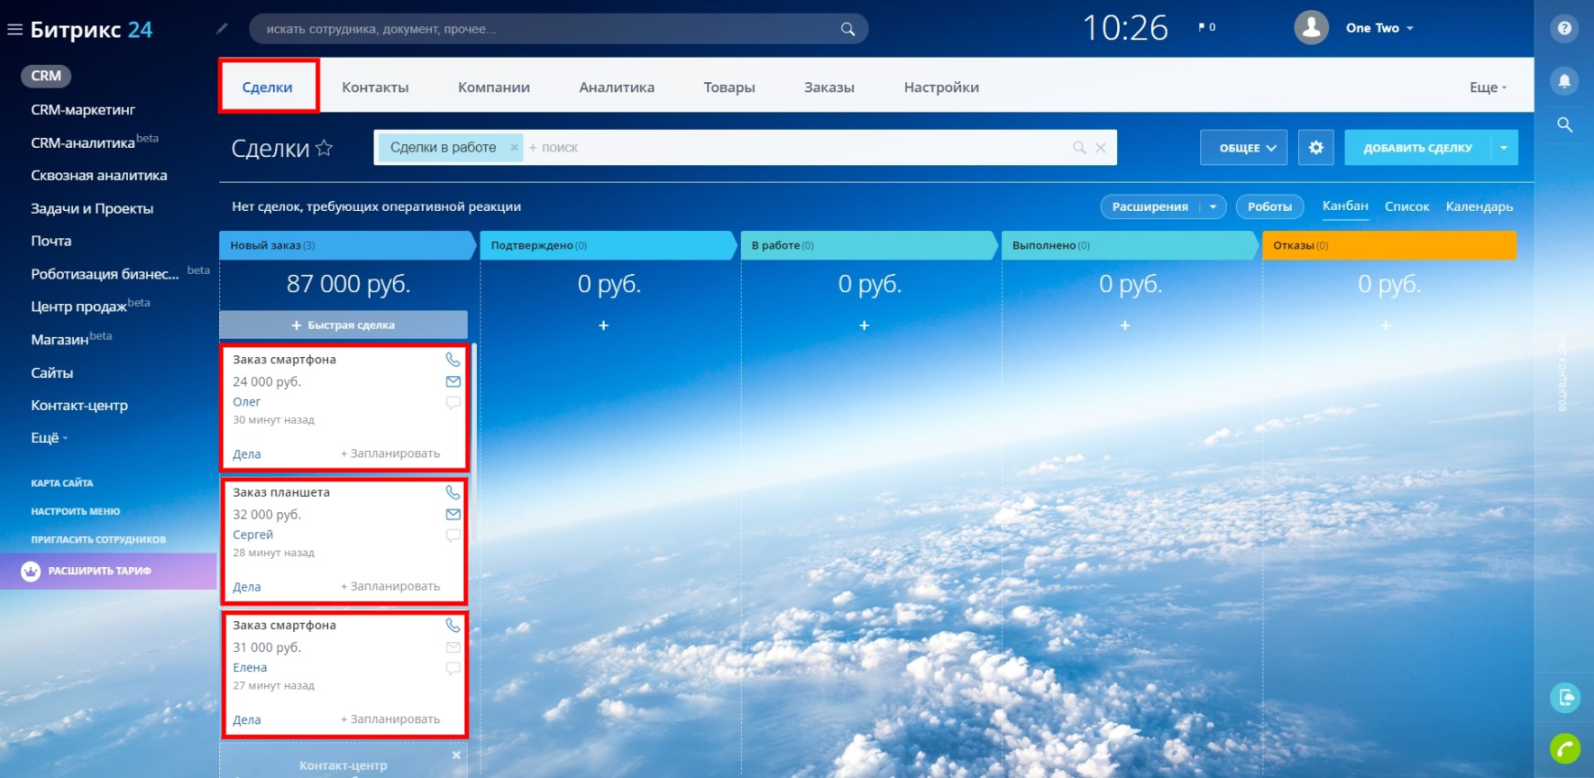Open the Аналитика tab

coord(617,87)
